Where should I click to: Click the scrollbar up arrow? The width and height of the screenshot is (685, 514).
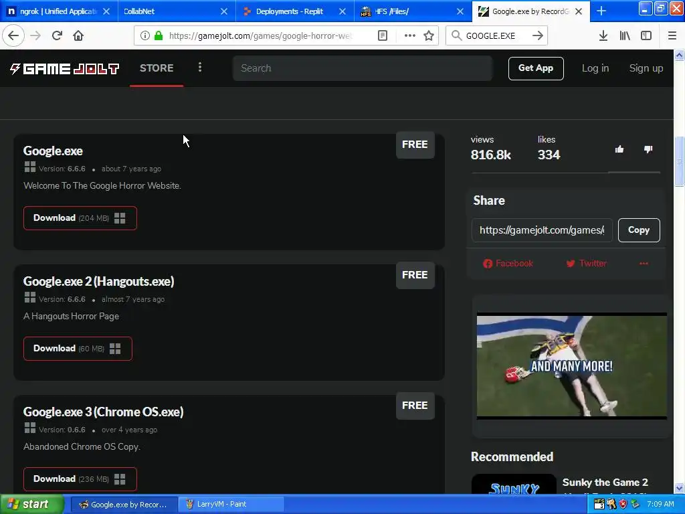coord(679,55)
